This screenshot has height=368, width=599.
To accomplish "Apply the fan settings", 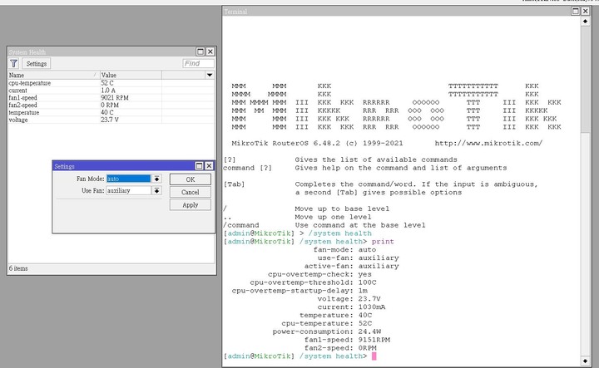I will point(191,205).
